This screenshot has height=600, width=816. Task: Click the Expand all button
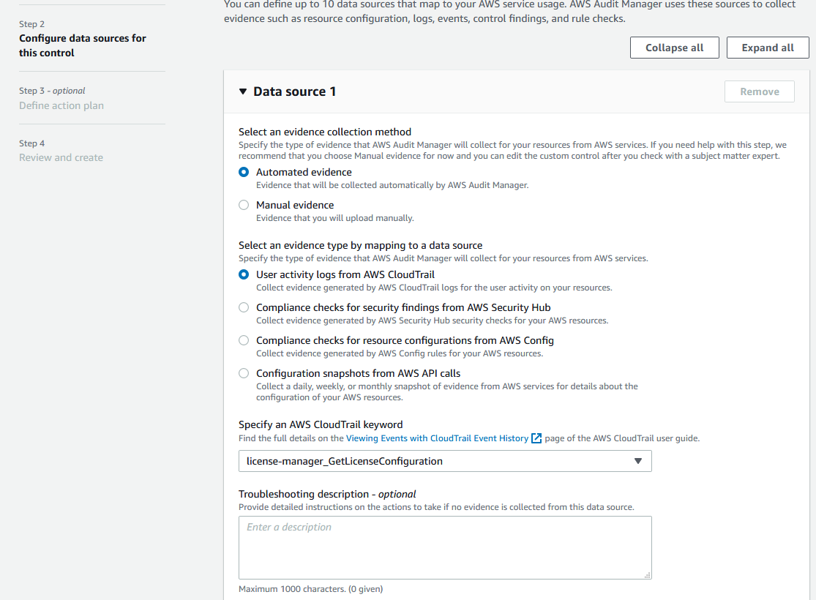pos(768,48)
